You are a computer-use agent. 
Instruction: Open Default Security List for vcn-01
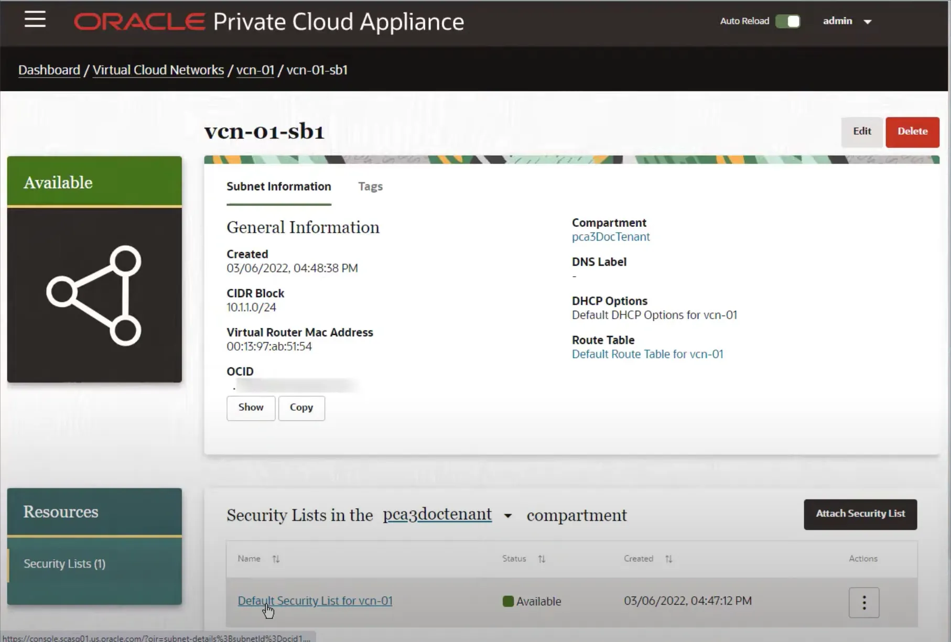(315, 601)
